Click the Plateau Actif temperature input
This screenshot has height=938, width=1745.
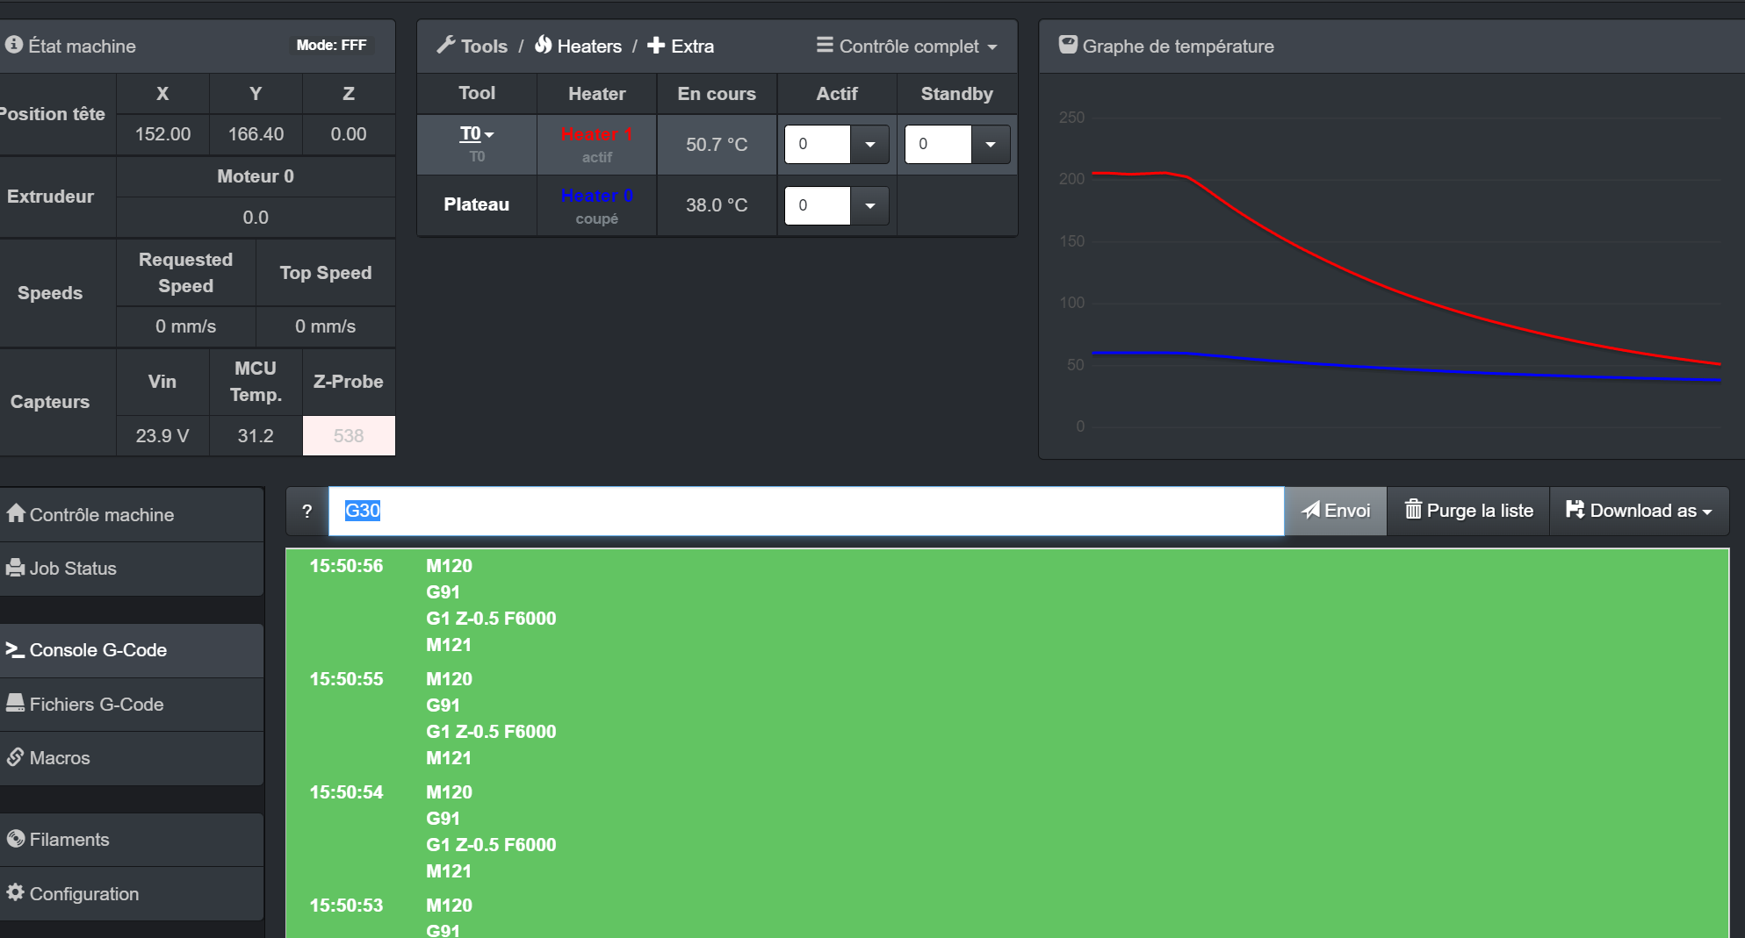[x=818, y=205]
